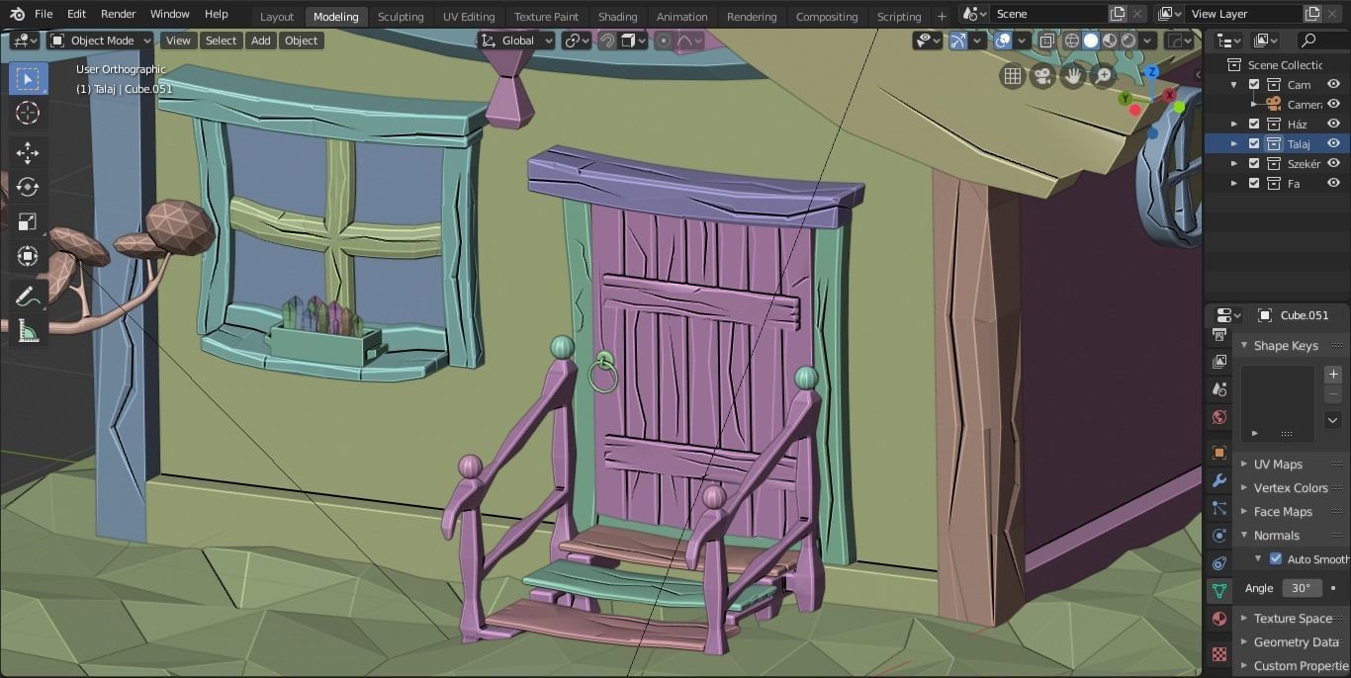Open the Render menu

pyautogui.click(x=118, y=14)
